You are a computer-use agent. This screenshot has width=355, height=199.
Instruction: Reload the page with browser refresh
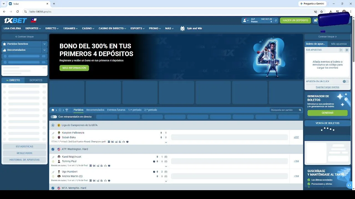(17, 12)
